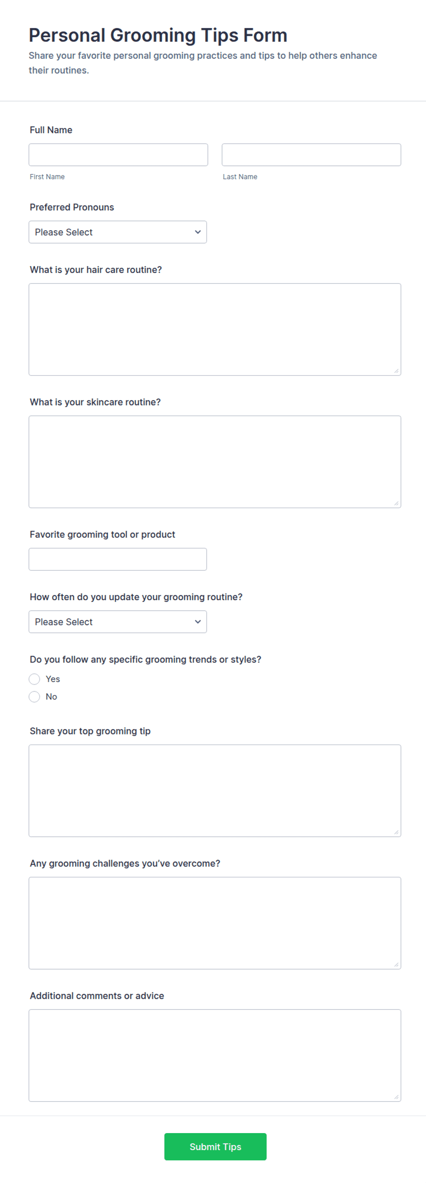
Task: Click the grooming challenges overcome text area
Action: 215,923
